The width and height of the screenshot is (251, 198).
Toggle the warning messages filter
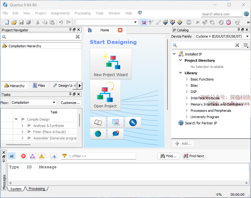[42, 156]
